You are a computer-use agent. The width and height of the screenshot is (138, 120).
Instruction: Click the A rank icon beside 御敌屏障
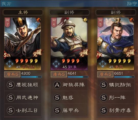[57, 85]
